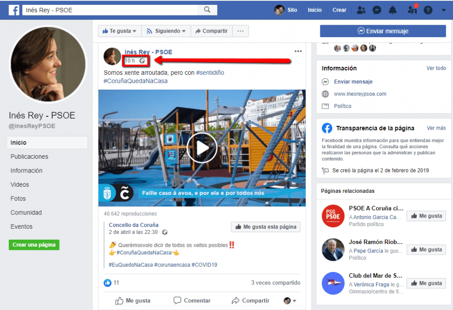
Task: Open Videos in the sidebar
Action: [x=19, y=184]
